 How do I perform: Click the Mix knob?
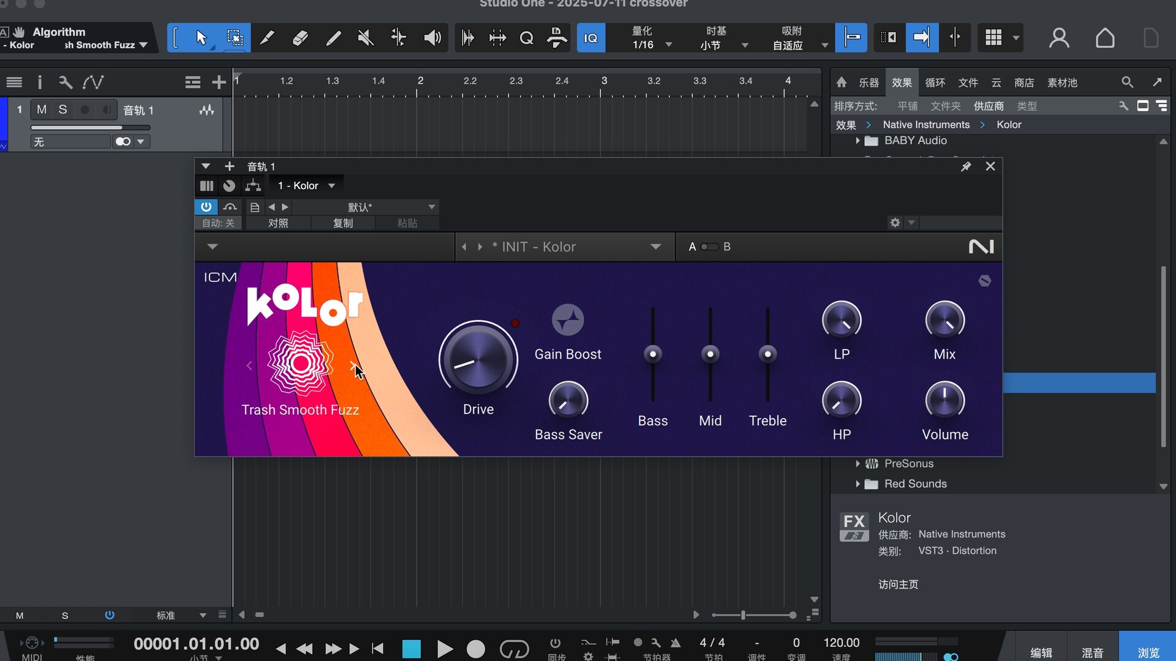(945, 321)
